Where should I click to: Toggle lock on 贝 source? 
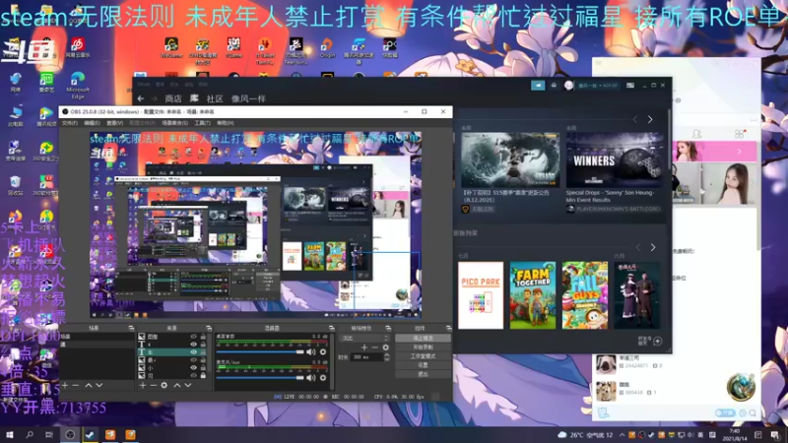(203, 375)
